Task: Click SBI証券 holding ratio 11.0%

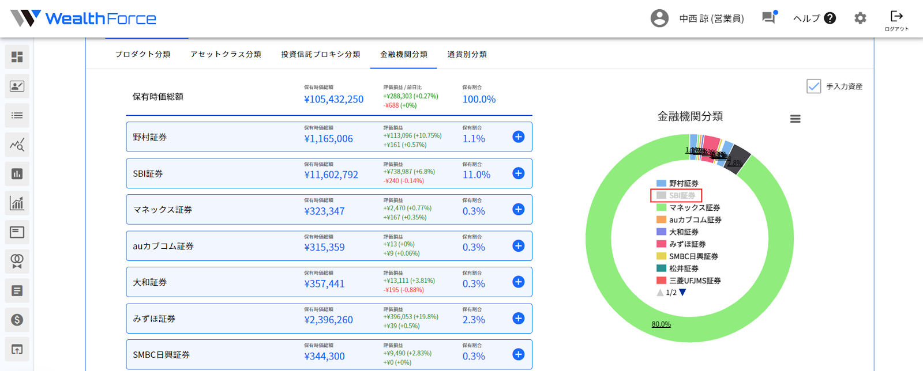Action: pyautogui.click(x=476, y=175)
